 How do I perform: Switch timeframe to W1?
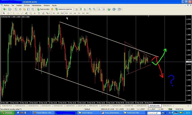pyautogui.click(x=83, y=13)
